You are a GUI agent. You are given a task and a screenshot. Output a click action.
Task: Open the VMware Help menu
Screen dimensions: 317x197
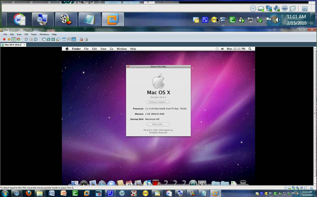(x=54, y=34)
